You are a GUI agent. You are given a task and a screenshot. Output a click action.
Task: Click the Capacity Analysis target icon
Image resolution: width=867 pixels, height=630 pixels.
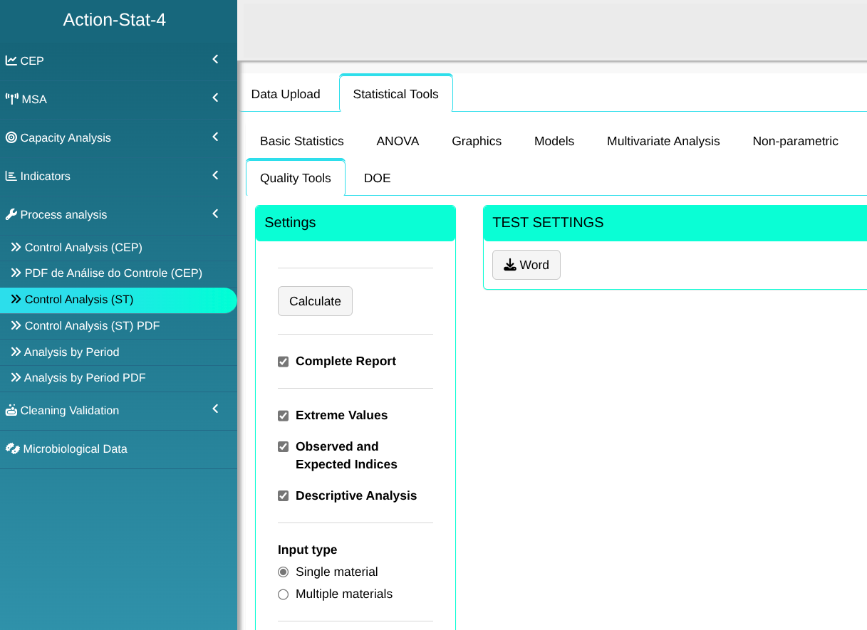(11, 137)
